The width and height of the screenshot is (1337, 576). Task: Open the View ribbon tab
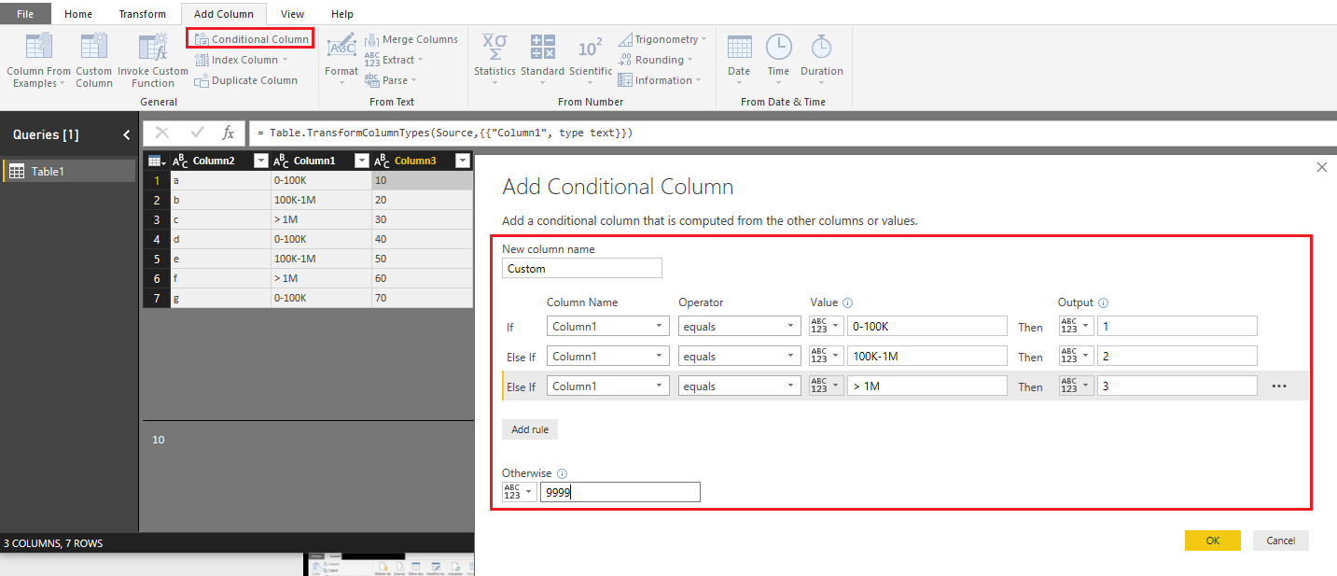292,14
